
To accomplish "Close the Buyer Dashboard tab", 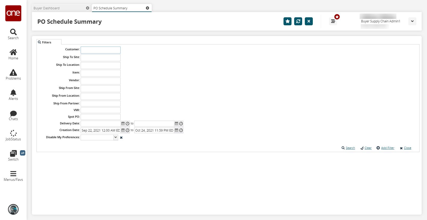I will coord(88,8).
